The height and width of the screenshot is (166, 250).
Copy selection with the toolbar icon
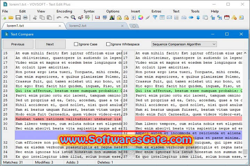[42, 18]
